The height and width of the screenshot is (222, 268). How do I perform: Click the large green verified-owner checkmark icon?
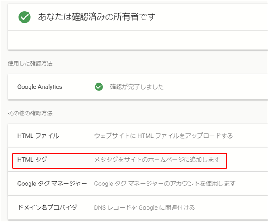(25, 17)
